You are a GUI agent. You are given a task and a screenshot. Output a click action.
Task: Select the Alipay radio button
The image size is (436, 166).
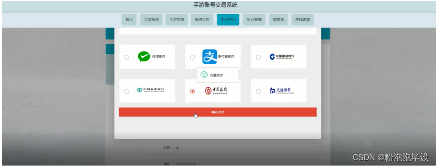tap(193, 57)
